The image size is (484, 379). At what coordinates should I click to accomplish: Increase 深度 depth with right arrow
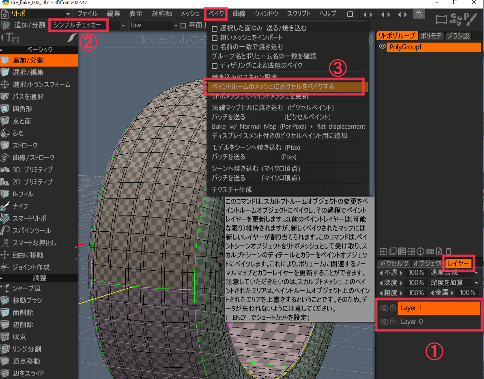(x=401, y=283)
